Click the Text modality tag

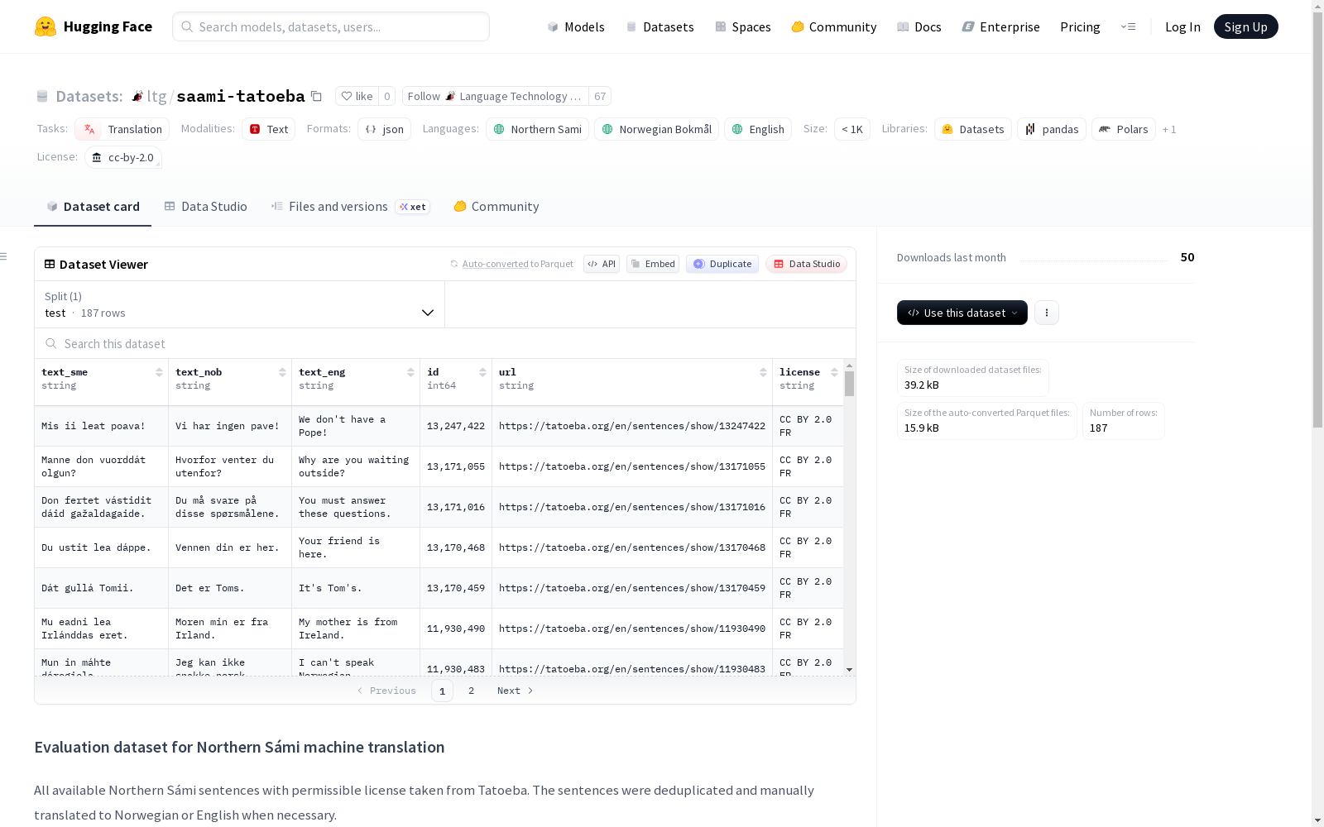coord(268,129)
